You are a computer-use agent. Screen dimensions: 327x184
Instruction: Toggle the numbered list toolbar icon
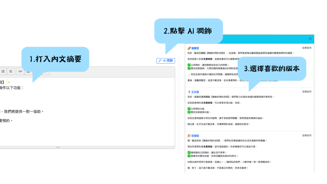coord(3,71)
